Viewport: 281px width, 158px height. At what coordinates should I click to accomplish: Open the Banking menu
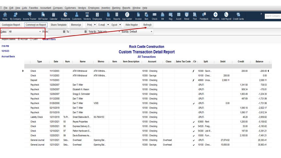point(116,8)
